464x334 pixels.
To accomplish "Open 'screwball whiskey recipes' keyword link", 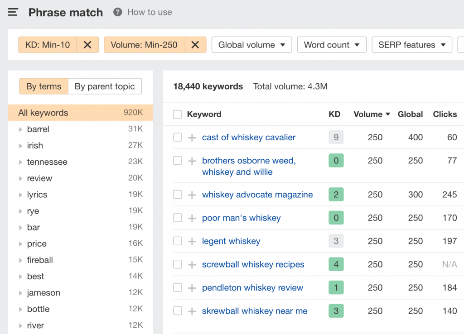I will pyautogui.click(x=253, y=265).
